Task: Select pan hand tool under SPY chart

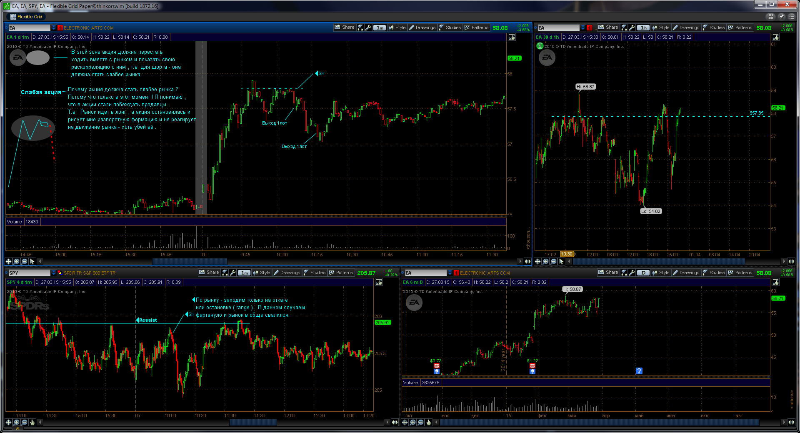Action: coord(32,422)
